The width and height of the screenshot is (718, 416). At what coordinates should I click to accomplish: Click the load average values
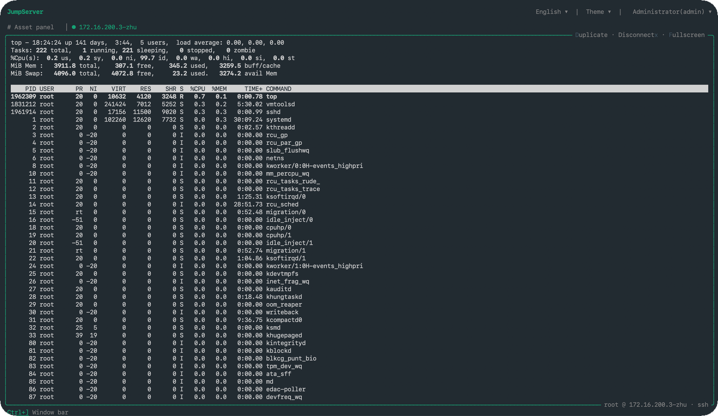click(255, 43)
